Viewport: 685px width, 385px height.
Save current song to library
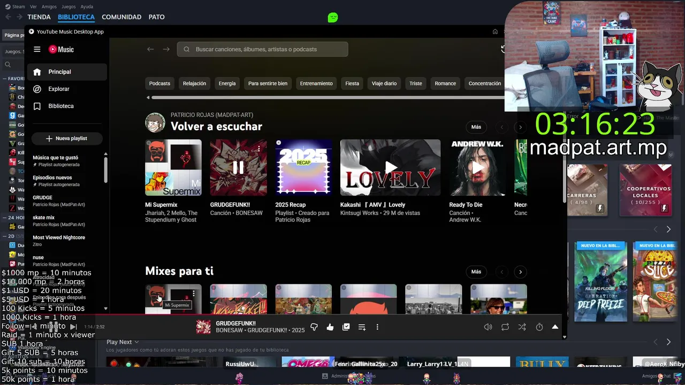[346, 327]
